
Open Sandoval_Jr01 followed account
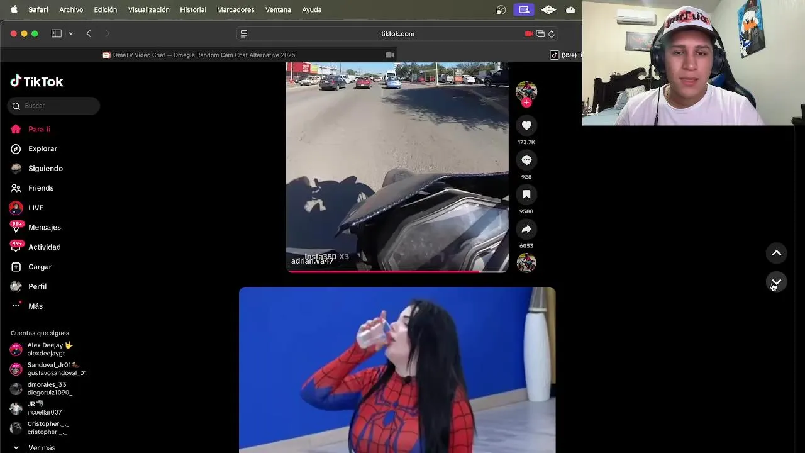point(48,369)
